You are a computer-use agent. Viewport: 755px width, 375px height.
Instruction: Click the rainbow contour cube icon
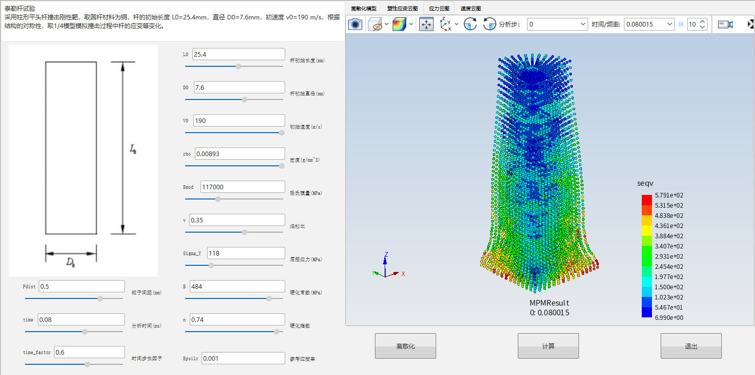[x=400, y=24]
